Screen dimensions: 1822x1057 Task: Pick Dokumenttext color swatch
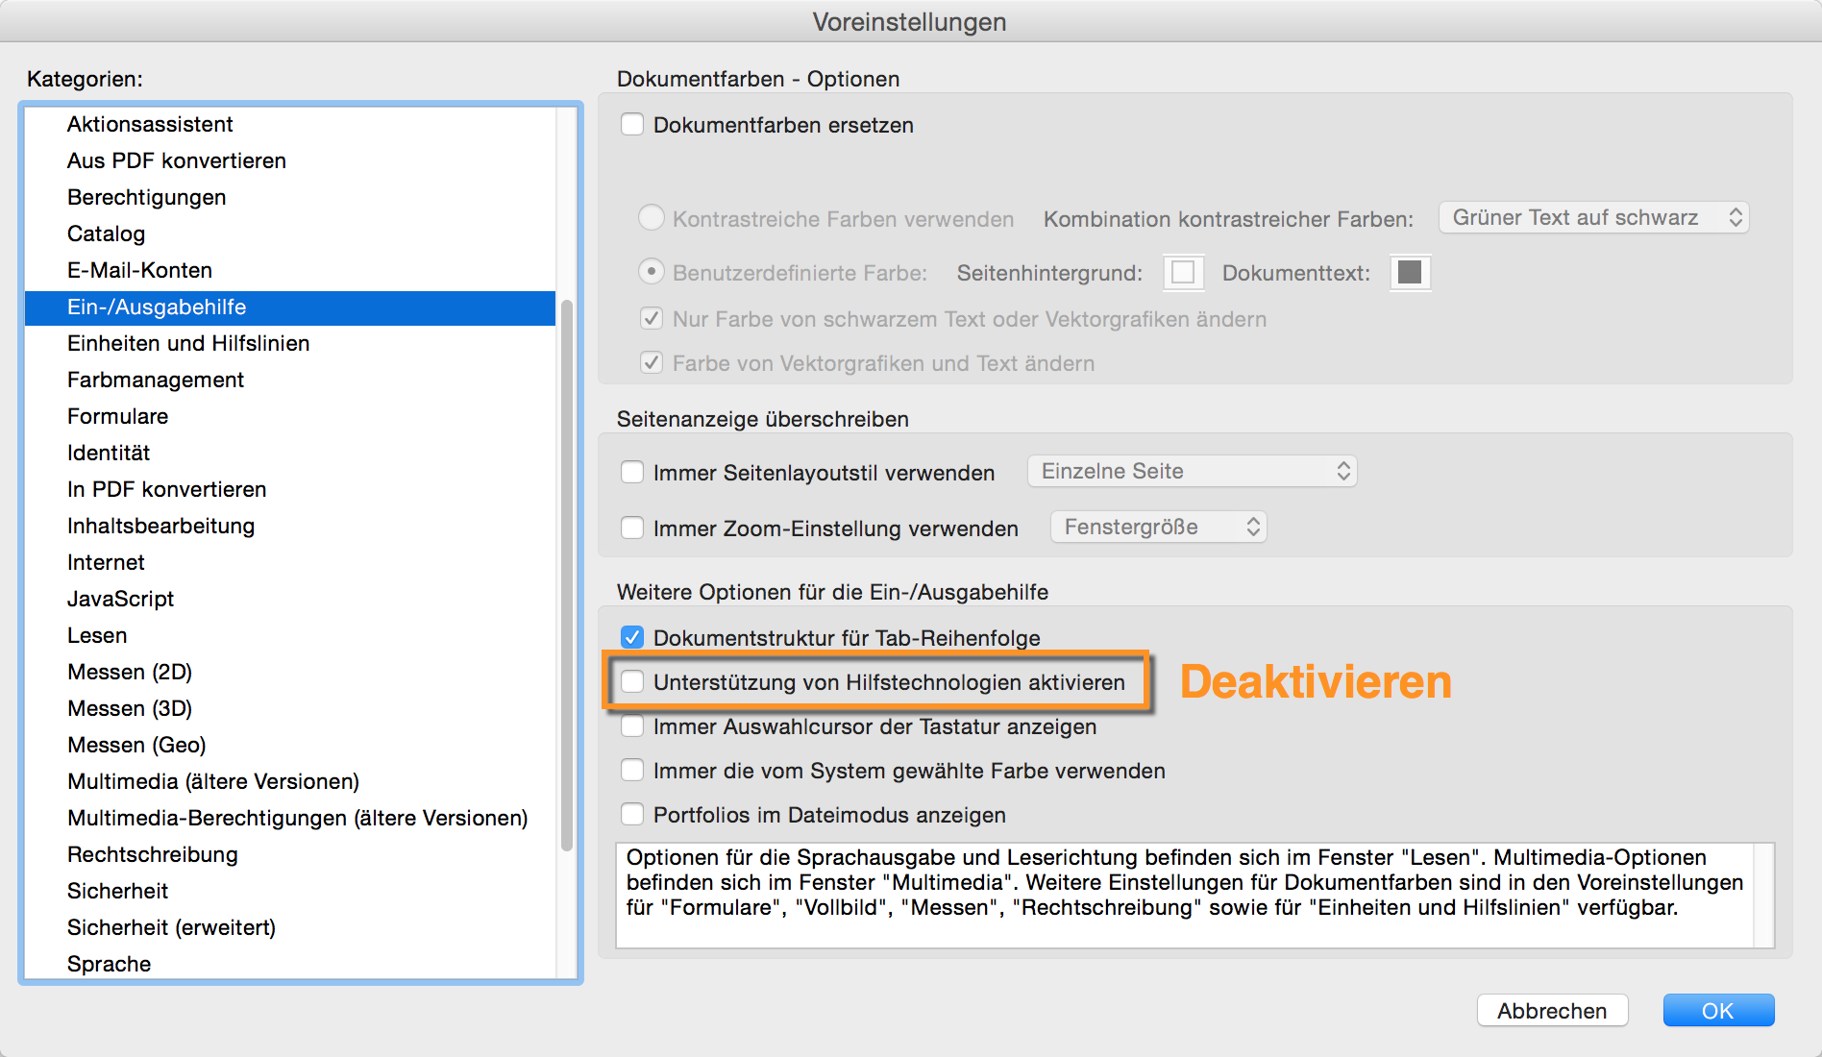(1410, 272)
